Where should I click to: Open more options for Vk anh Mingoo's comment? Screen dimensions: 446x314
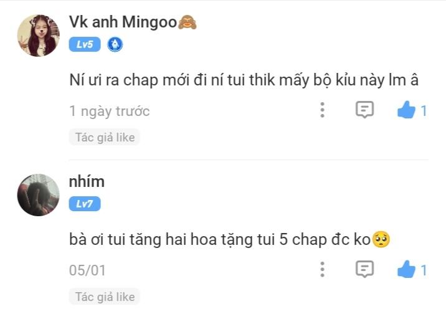pos(322,110)
